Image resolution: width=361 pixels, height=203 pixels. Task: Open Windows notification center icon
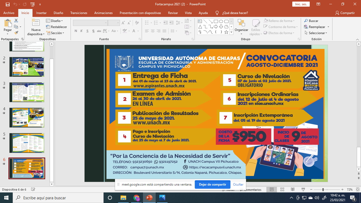pyautogui.click(x=353, y=198)
